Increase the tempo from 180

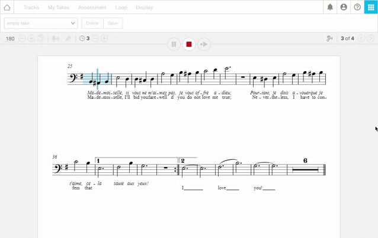[31, 38]
